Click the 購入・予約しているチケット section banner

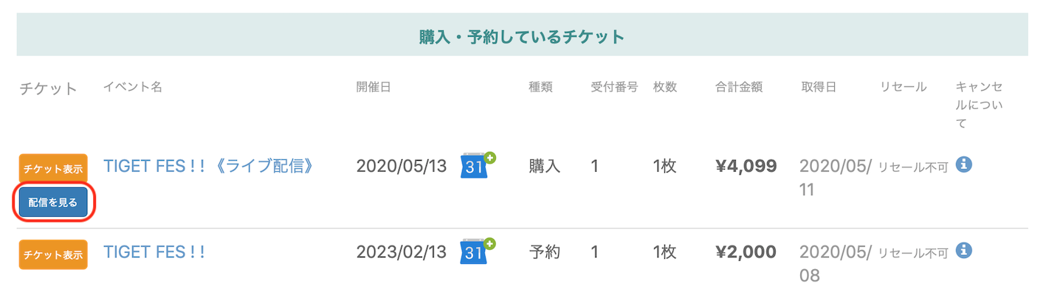click(523, 35)
